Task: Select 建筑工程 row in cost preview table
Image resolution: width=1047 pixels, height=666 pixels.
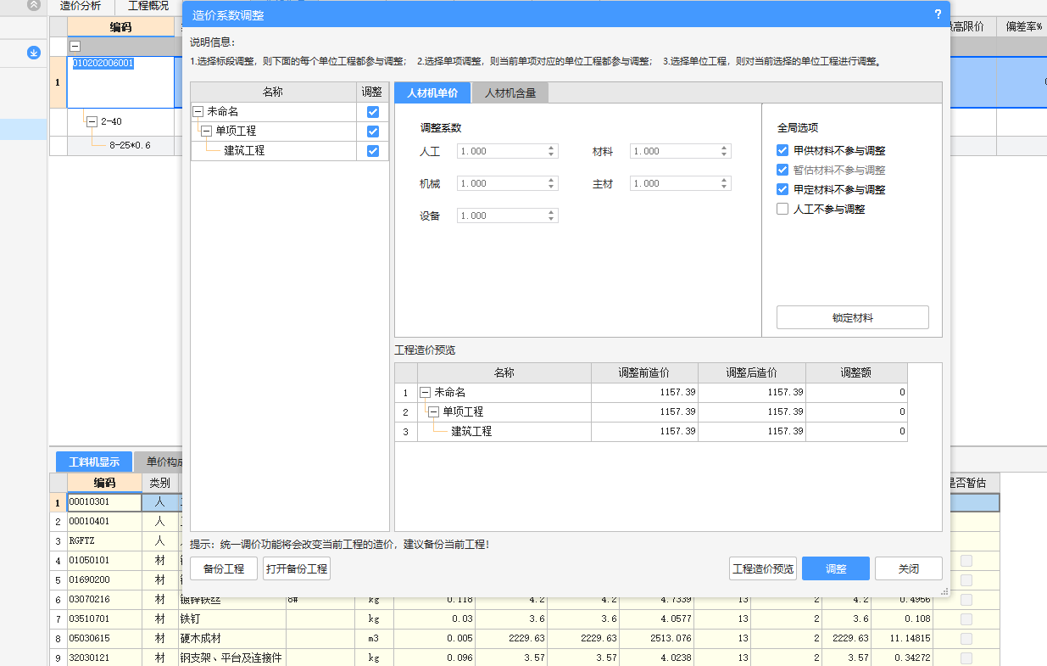Action: [x=471, y=431]
